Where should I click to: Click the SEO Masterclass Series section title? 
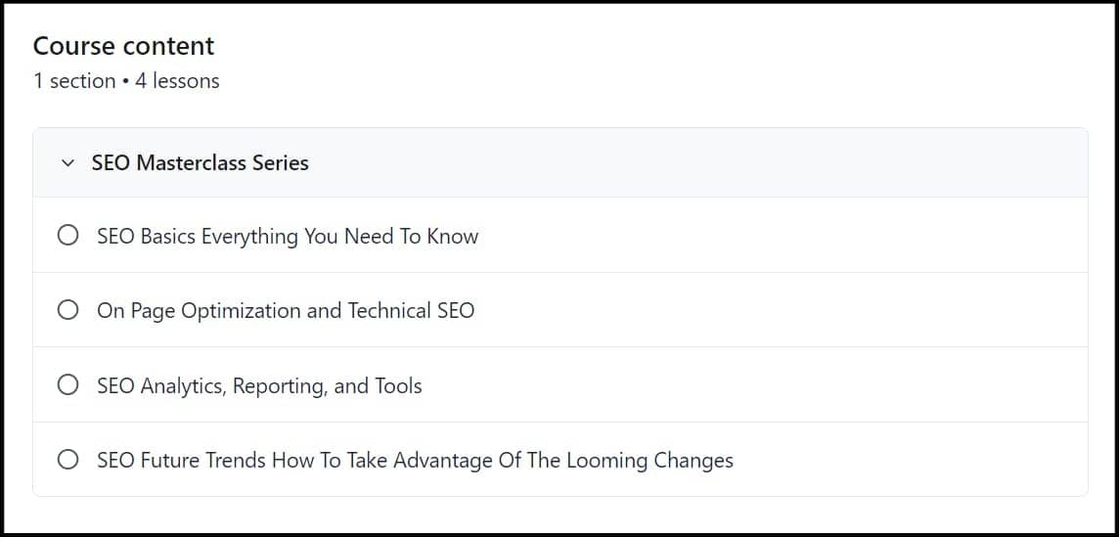[x=200, y=163]
